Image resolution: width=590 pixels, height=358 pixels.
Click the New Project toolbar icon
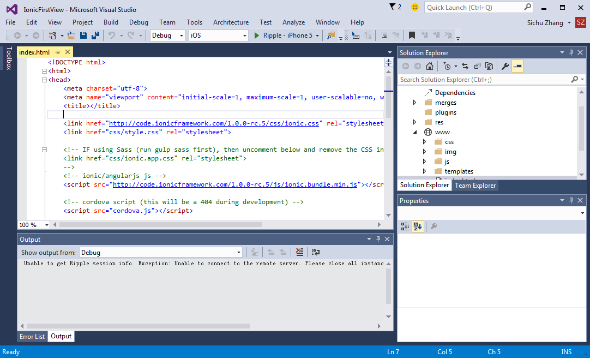point(52,35)
